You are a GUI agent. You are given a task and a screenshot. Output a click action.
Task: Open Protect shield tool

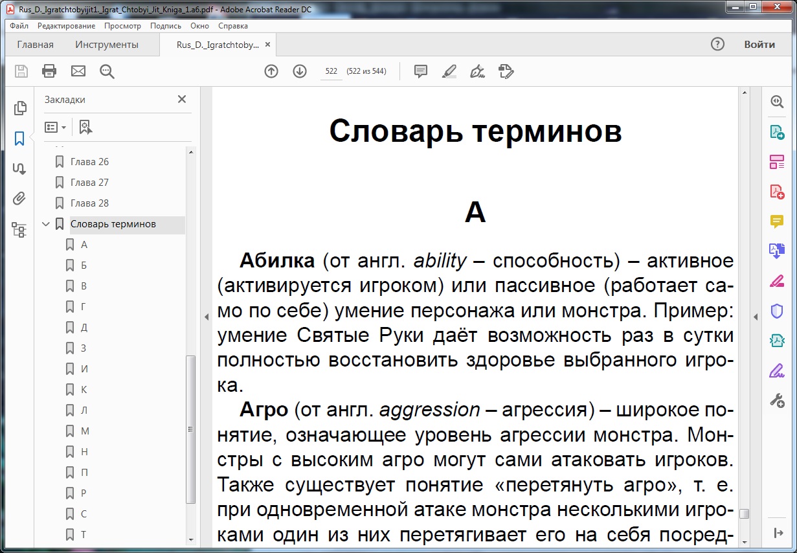click(x=777, y=311)
